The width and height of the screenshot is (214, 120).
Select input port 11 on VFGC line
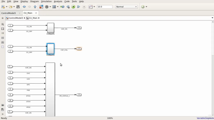click(x=10, y=106)
